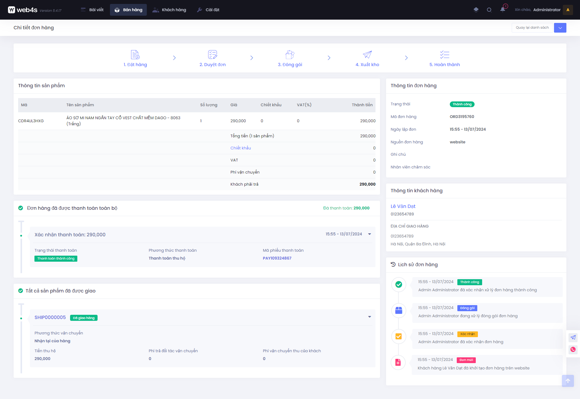The image size is (580, 399).
Task: Open the blue dropdown next to Quay lại
Action: pyautogui.click(x=560, y=28)
